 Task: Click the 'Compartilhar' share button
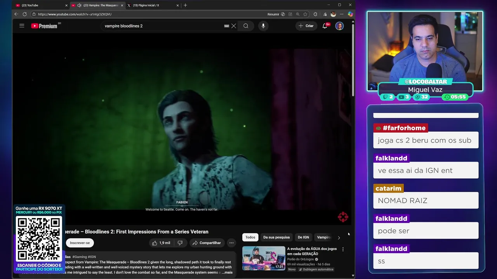coord(207,243)
